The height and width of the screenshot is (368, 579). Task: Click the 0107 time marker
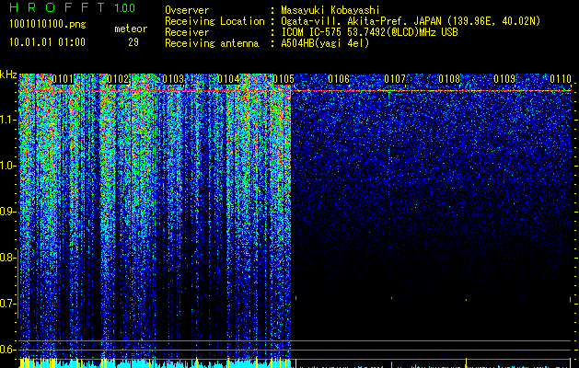click(x=395, y=79)
